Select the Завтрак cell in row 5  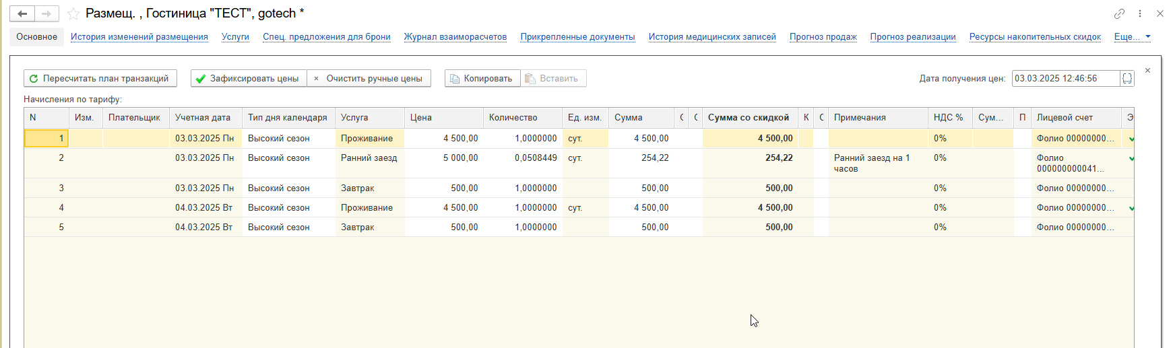[370, 228]
